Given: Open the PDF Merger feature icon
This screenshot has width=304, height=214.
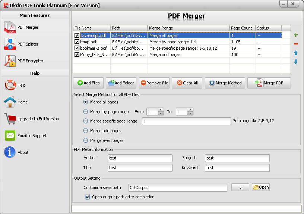Looking at the screenshot, I should 10,27.
